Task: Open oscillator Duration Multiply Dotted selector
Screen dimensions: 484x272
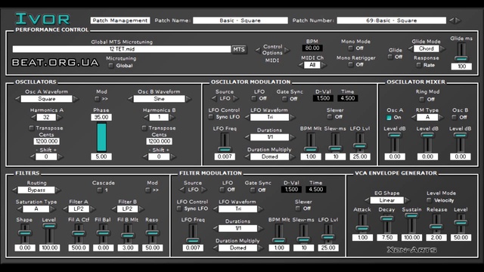Action: [270, 156]
